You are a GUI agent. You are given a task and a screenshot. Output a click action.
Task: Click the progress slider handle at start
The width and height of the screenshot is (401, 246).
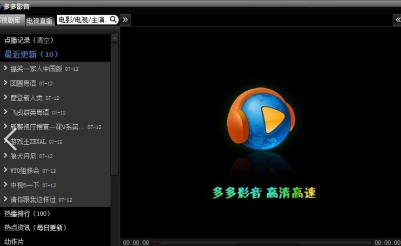pyautogui.click(x=157, y=243)
